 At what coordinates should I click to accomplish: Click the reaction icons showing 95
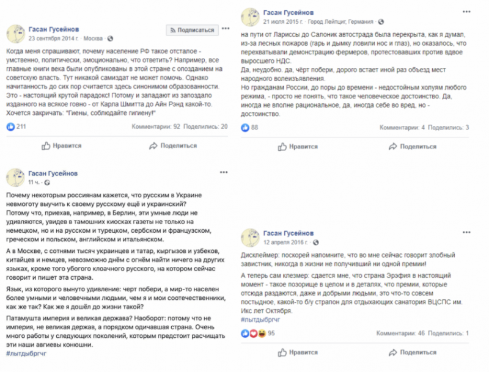pos(253,334)
